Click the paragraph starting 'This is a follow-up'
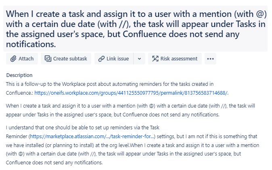This screenshot has height=170, width=272. point(117,89)
